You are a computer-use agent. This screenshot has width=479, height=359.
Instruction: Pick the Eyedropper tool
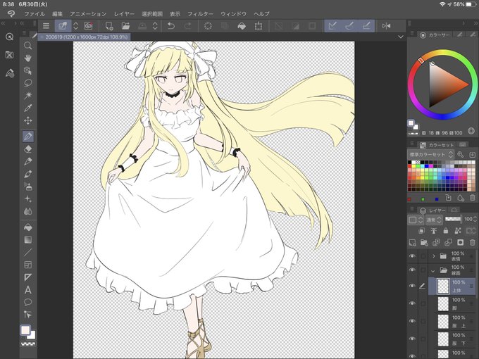pyautogui.click(x=28, y=108)
